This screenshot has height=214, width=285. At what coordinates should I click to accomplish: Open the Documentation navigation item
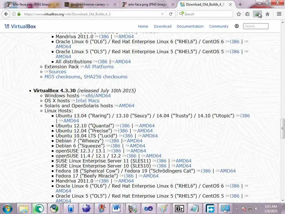pyautogui.click(x=190, y=26)
